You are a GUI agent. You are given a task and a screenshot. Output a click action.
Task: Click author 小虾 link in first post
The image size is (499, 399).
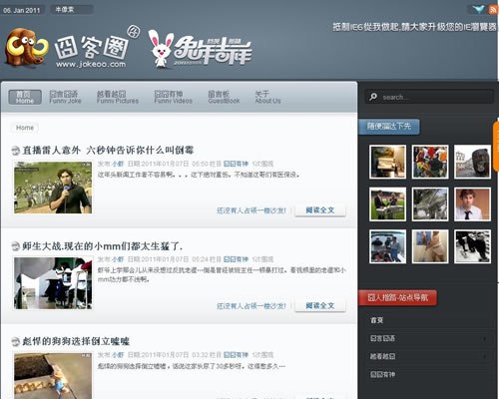pos(118,164)
